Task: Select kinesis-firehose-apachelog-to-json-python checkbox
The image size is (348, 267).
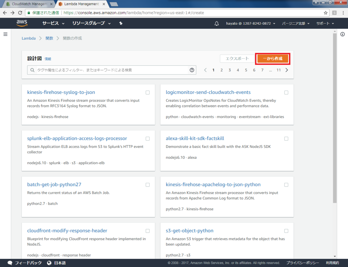Action: click(286, 185)
